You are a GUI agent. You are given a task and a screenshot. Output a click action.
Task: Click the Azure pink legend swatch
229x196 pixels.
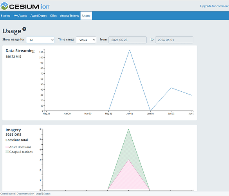coord(7,147)
